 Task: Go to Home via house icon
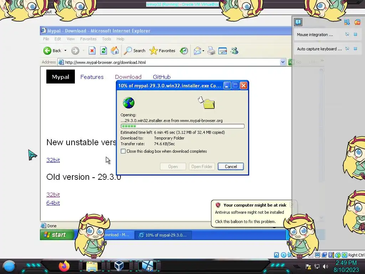(x=115, y=51)
